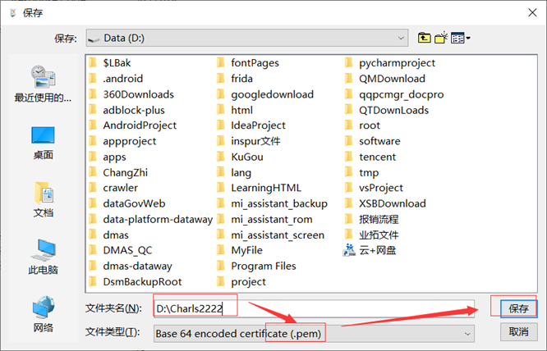Open Documents shortcut (文档)
Image resolution: width=547 pixels, height=351 pixels.
point(44,199)
